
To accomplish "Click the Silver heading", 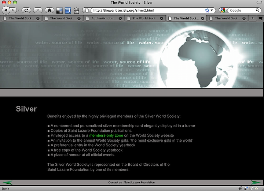I will coord(26,109).
